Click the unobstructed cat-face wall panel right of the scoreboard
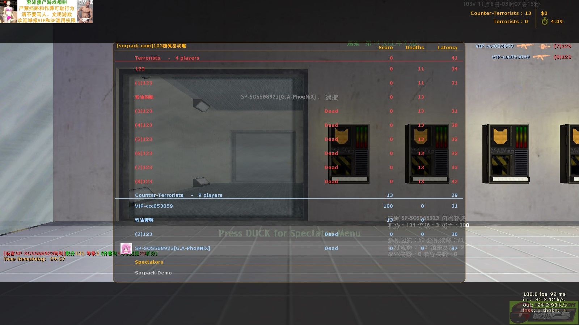Viewport: 579px width, 325px height. (x=506, y=153)
